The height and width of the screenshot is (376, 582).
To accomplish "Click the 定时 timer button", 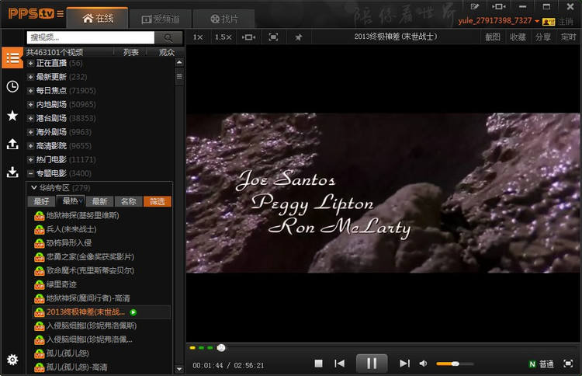I will click(x=568, y=37).
